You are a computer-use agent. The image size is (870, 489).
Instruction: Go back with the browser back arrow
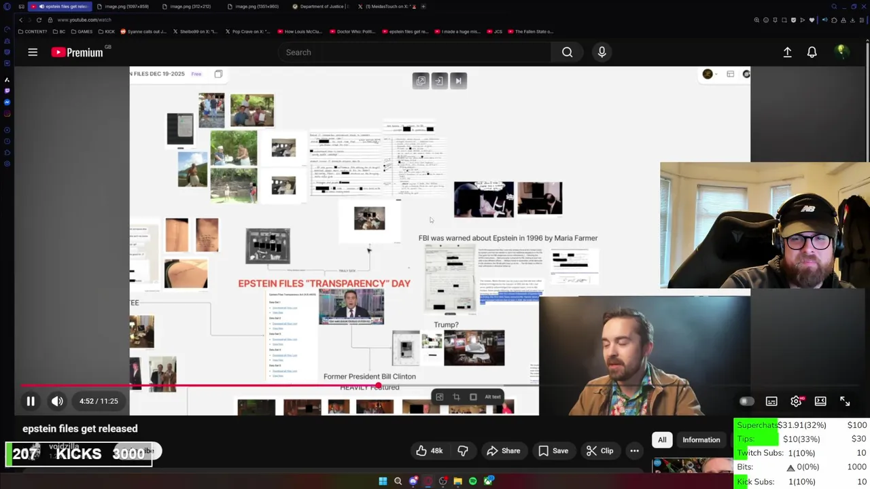click(20, 20)
